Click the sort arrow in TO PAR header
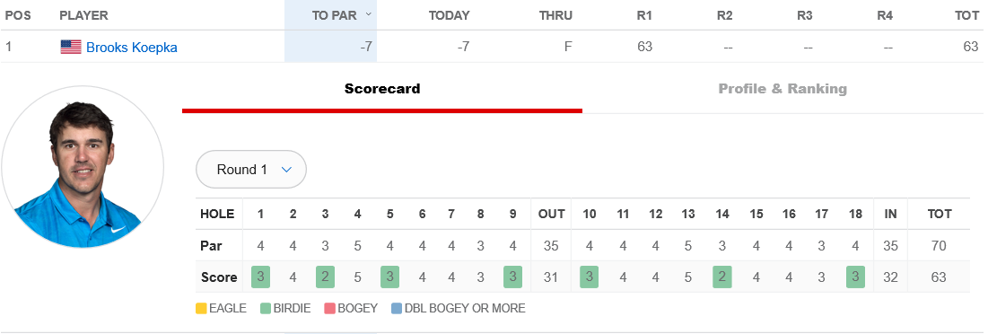 [x=369, y=13]
